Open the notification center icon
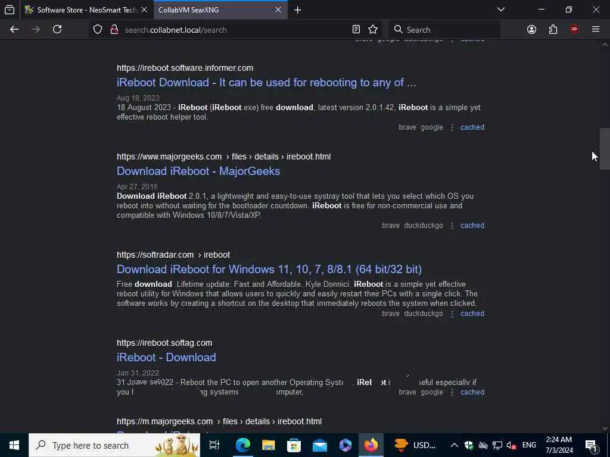The width and height of the screenshot is (610, 457). click(x=592, y=445)
